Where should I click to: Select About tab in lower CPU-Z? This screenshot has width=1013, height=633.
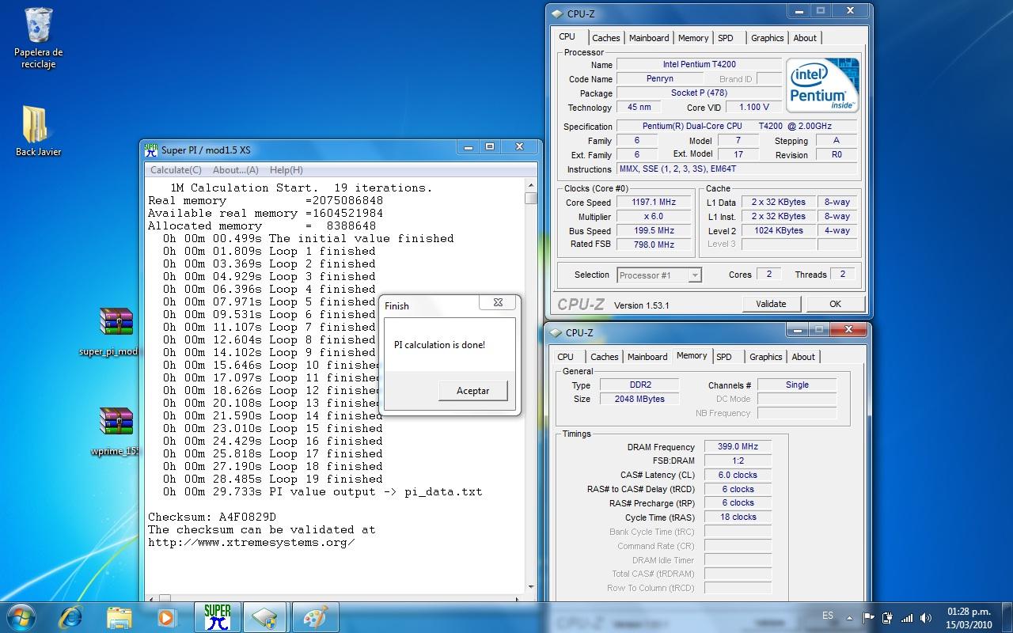(x=803, y=357)
